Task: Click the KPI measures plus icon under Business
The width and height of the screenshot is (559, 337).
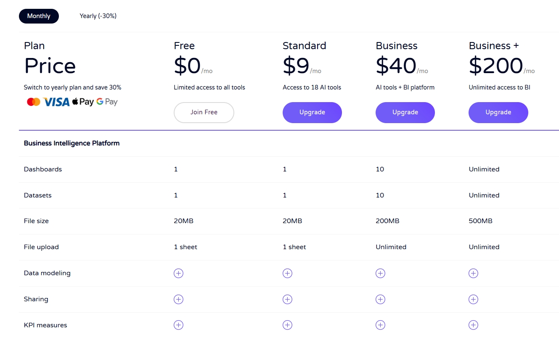Action: tap(380, 325)
